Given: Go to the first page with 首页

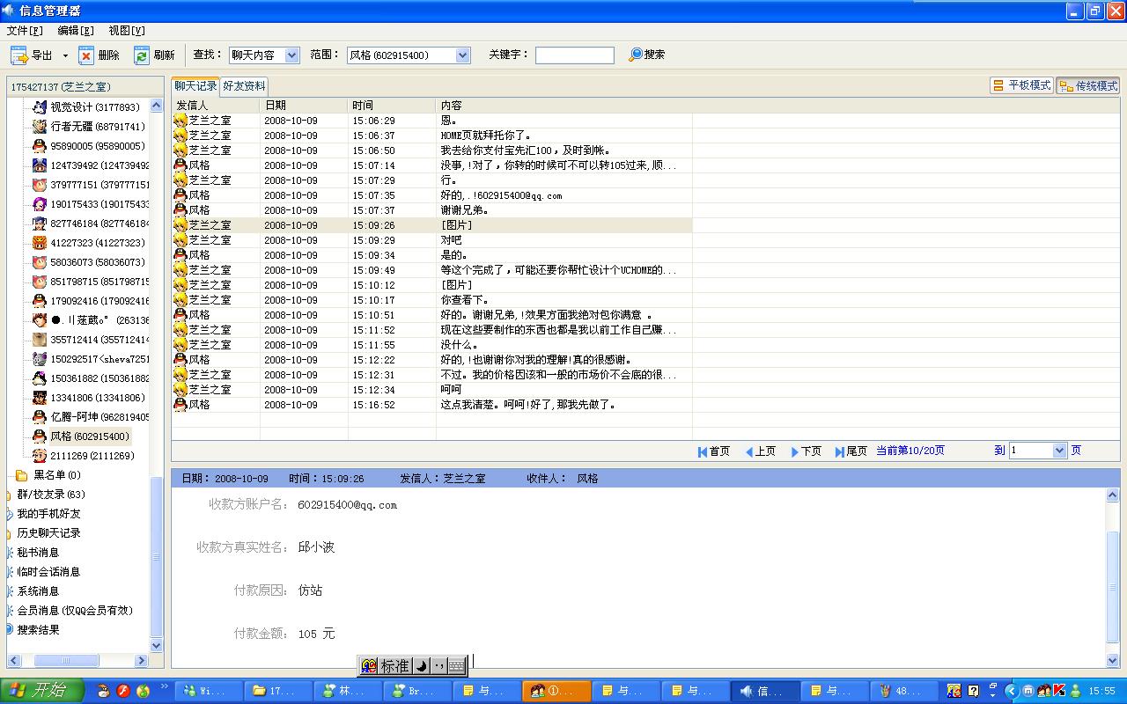Looking at the screenshot, I should point(714,451).
